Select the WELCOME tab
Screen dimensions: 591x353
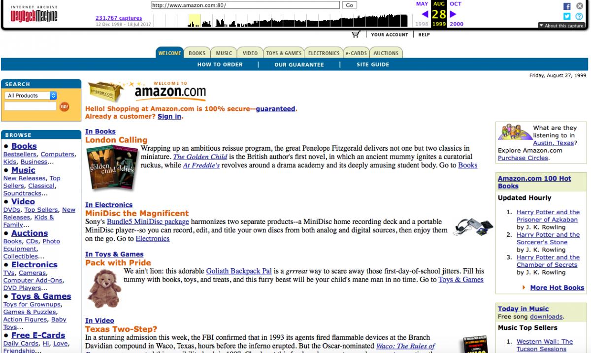click(x=170, y=53)
